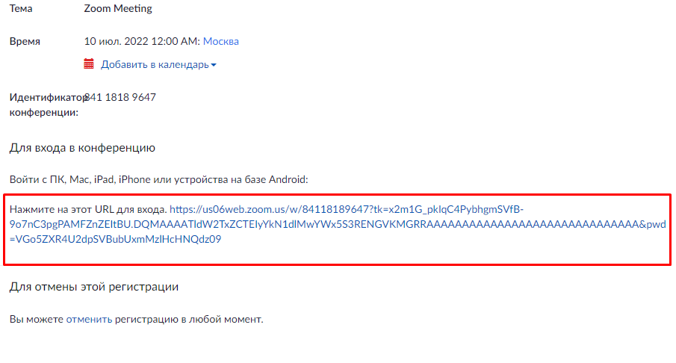The width and height of the screenshot is (676, 363).
Task: Click the Нажмите на этот URL для входа text
Action: (88, 210)
